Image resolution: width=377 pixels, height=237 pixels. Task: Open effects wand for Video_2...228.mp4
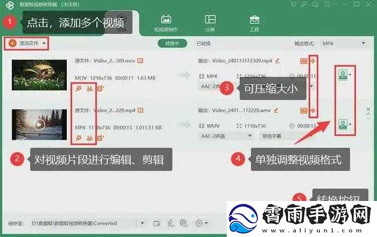(78, 138)
